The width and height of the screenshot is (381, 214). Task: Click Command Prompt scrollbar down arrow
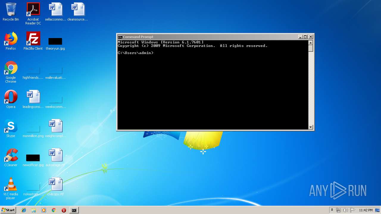pyautogui.click(x=311, y=127)
